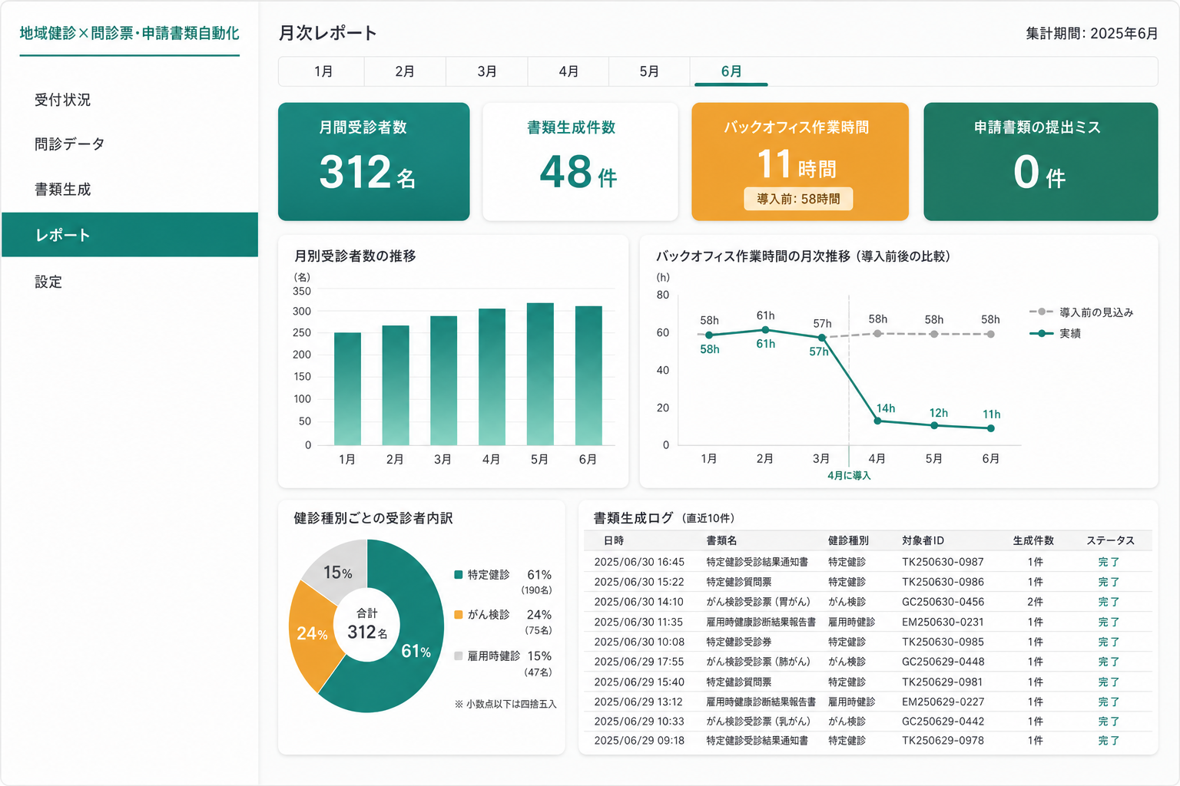Click the 14h data point
Viewport: 1180px width, 786px height.
click(x=877, y=421)
